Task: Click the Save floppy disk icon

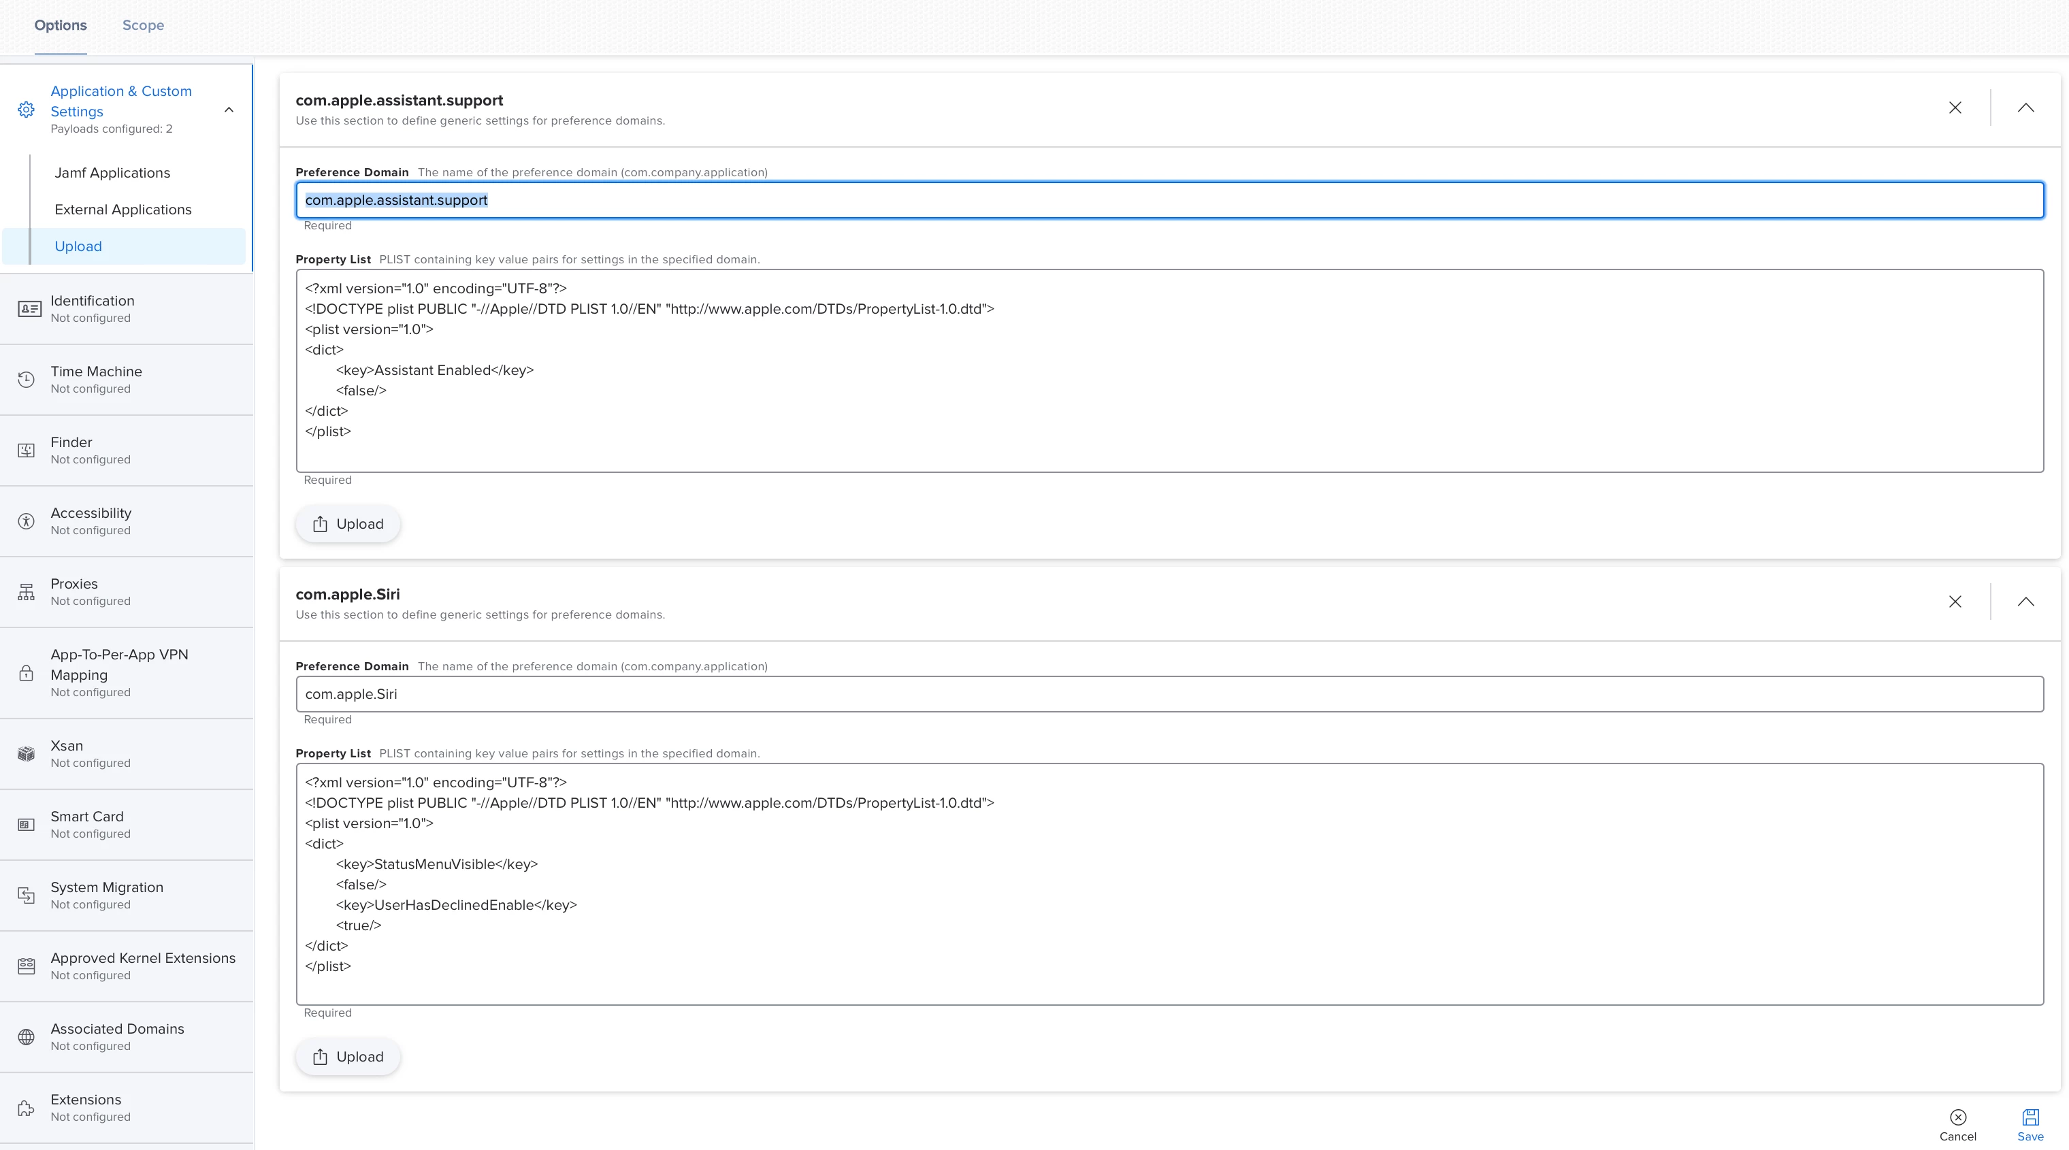Action: [x=2030, y=1117]
